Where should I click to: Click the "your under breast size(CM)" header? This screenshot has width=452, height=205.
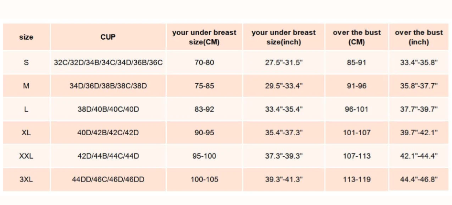204,37
